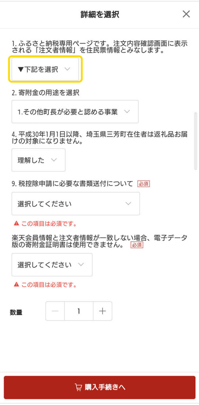Viewport: 199px width, 405px height.
Task: Open the 理解した dropdown
Action: 38,160
